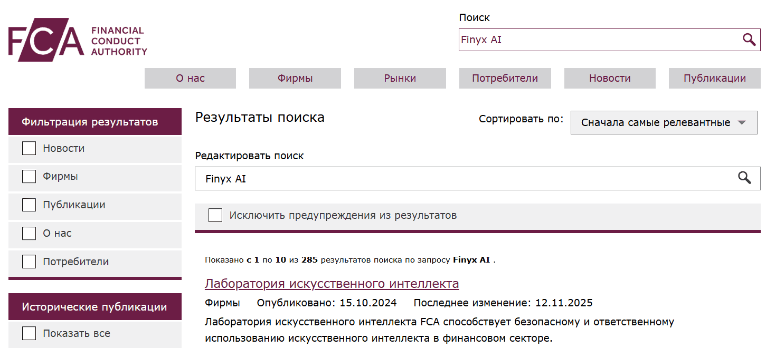Screen dimensions: 766x348
Task: Tick the Новости filter checkbox
Action: point(29,149)
